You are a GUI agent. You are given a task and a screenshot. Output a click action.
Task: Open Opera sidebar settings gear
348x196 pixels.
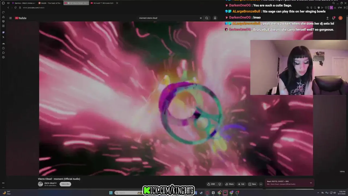[x=3, y=57]
